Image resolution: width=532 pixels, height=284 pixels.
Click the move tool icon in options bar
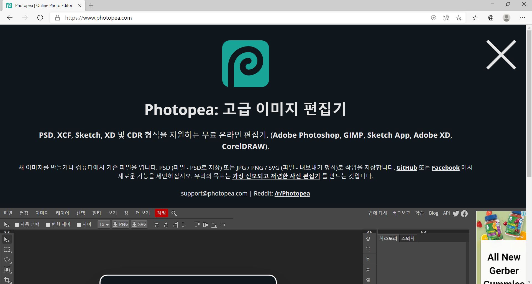coord(7,225)
